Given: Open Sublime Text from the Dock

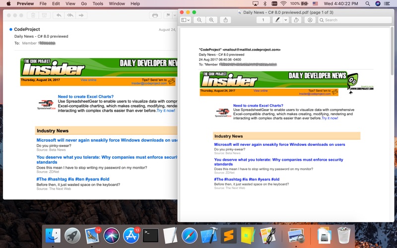Looking at the screenshot, I should pos(229,236).
